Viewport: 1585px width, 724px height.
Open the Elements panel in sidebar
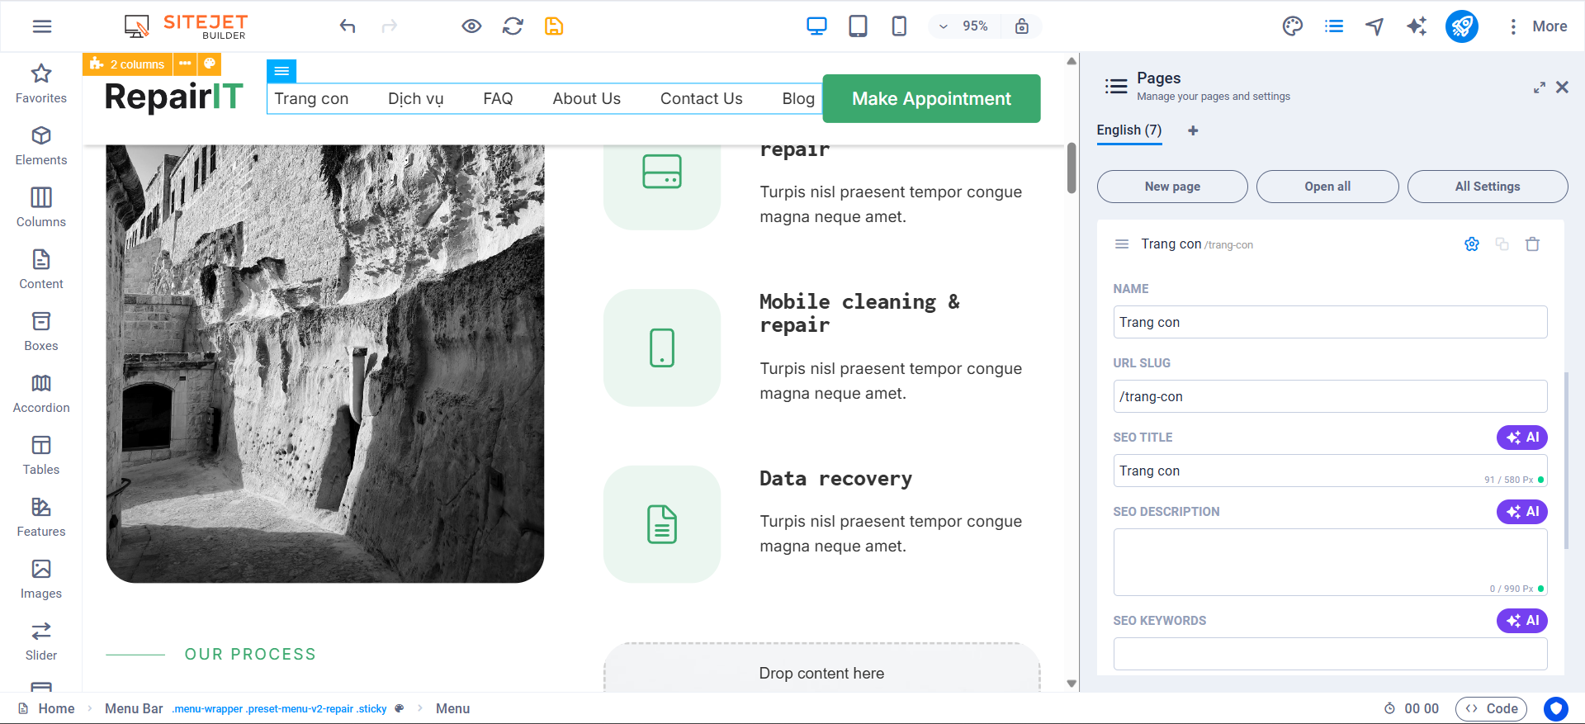(41, 145)
